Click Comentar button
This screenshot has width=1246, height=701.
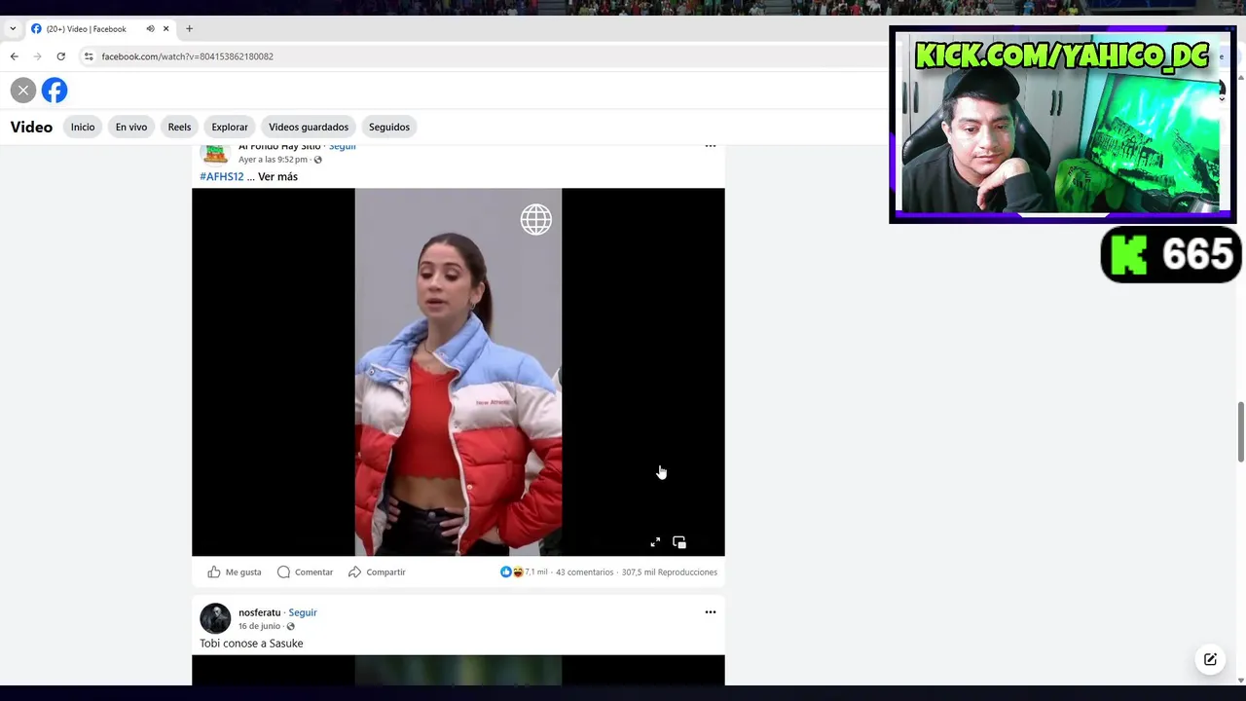[305, 572]
